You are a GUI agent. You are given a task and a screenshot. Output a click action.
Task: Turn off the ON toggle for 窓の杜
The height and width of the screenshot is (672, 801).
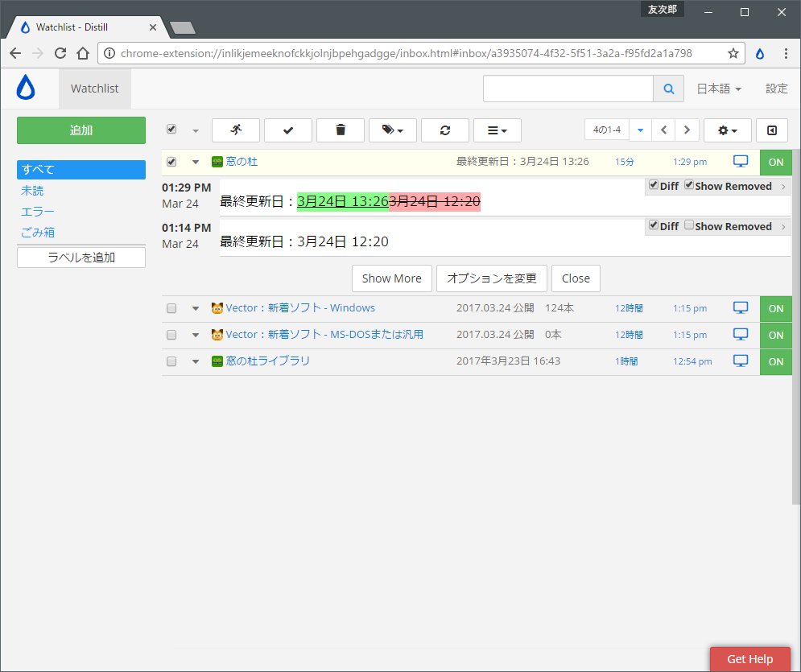click(x=775, y=163)
